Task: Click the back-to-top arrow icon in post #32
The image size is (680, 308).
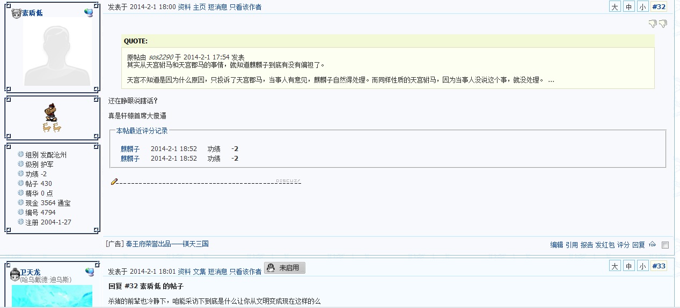Action: 652,245
